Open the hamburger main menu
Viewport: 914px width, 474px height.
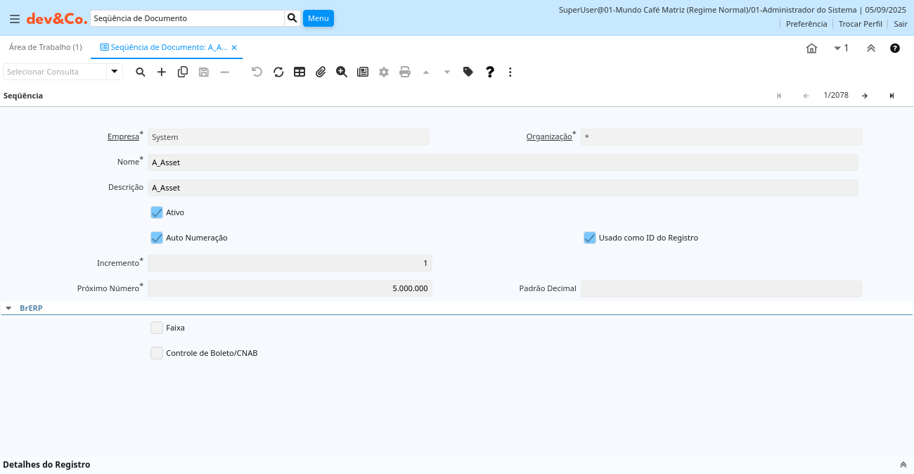click(14, 19)
